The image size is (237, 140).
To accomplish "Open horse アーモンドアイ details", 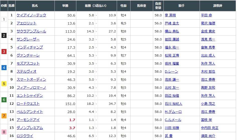I will point(28,120).
